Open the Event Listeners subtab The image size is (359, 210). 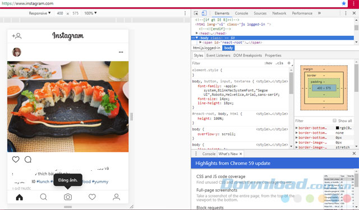(x=218, y=55)
